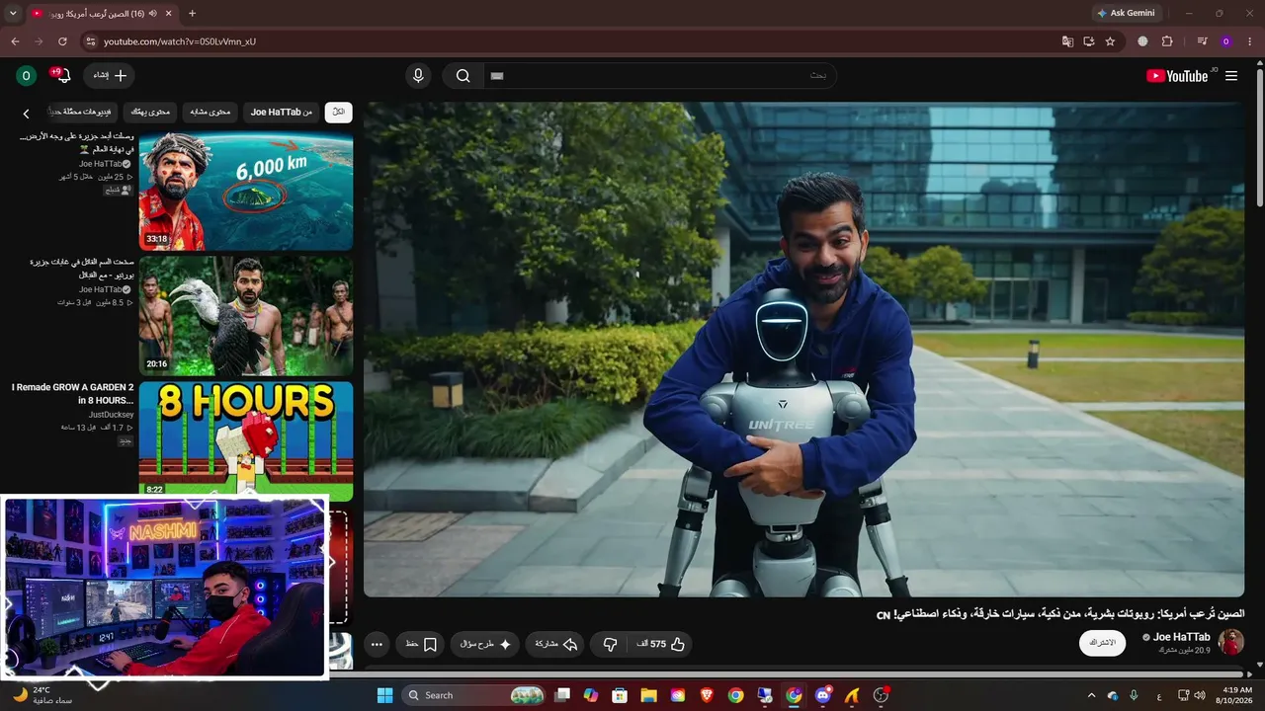Open the green YouTube account avatar
Image resolution: width=1265 pixels, height=711 pixels.
point(27,76)
